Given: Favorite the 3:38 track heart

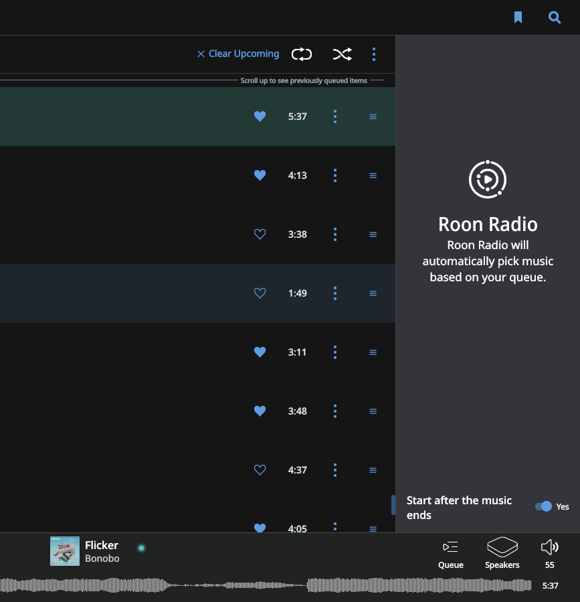Looking at the screenshot, I should 260,234.
